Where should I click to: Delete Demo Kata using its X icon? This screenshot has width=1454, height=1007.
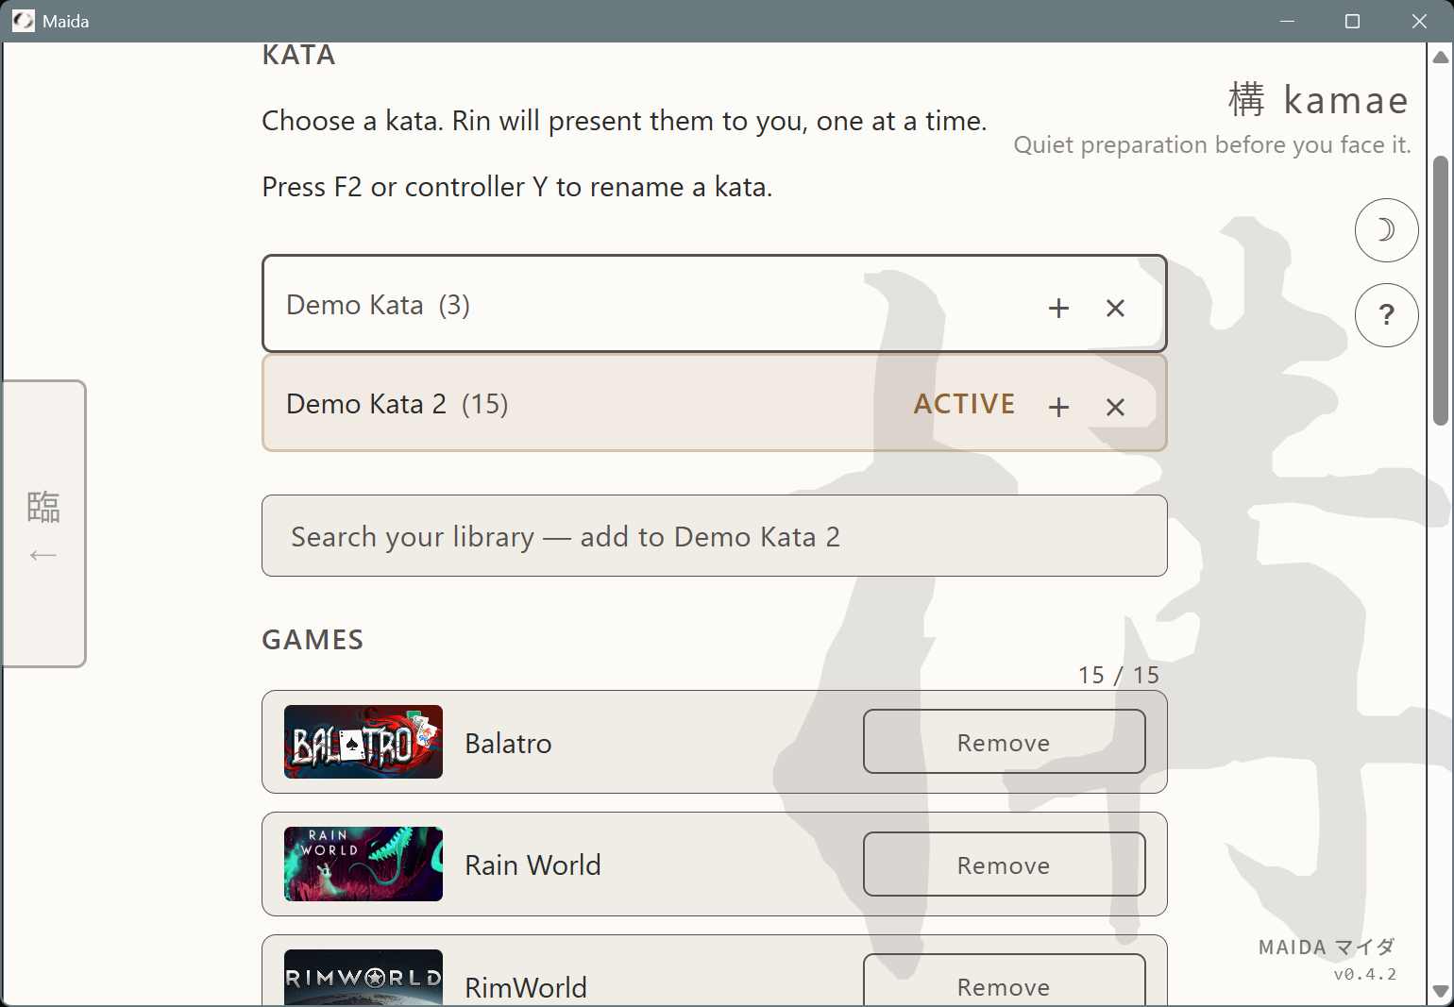(1115, 308)
